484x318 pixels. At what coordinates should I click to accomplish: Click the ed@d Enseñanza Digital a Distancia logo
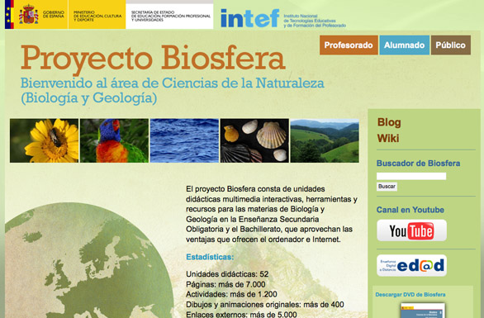coord(412,265)
